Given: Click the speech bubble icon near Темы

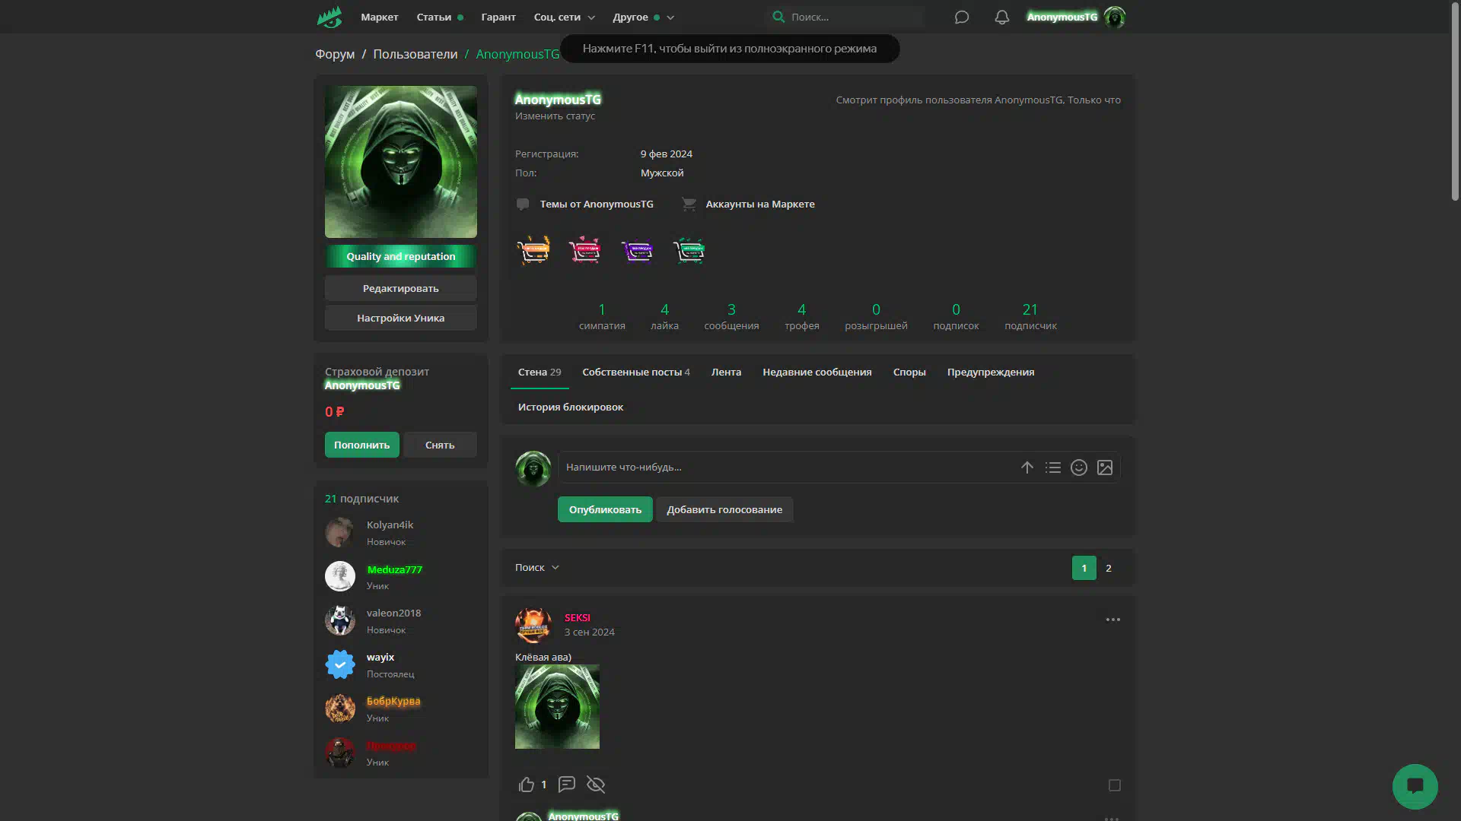Looking at the screenshot, I should [523, 204].
